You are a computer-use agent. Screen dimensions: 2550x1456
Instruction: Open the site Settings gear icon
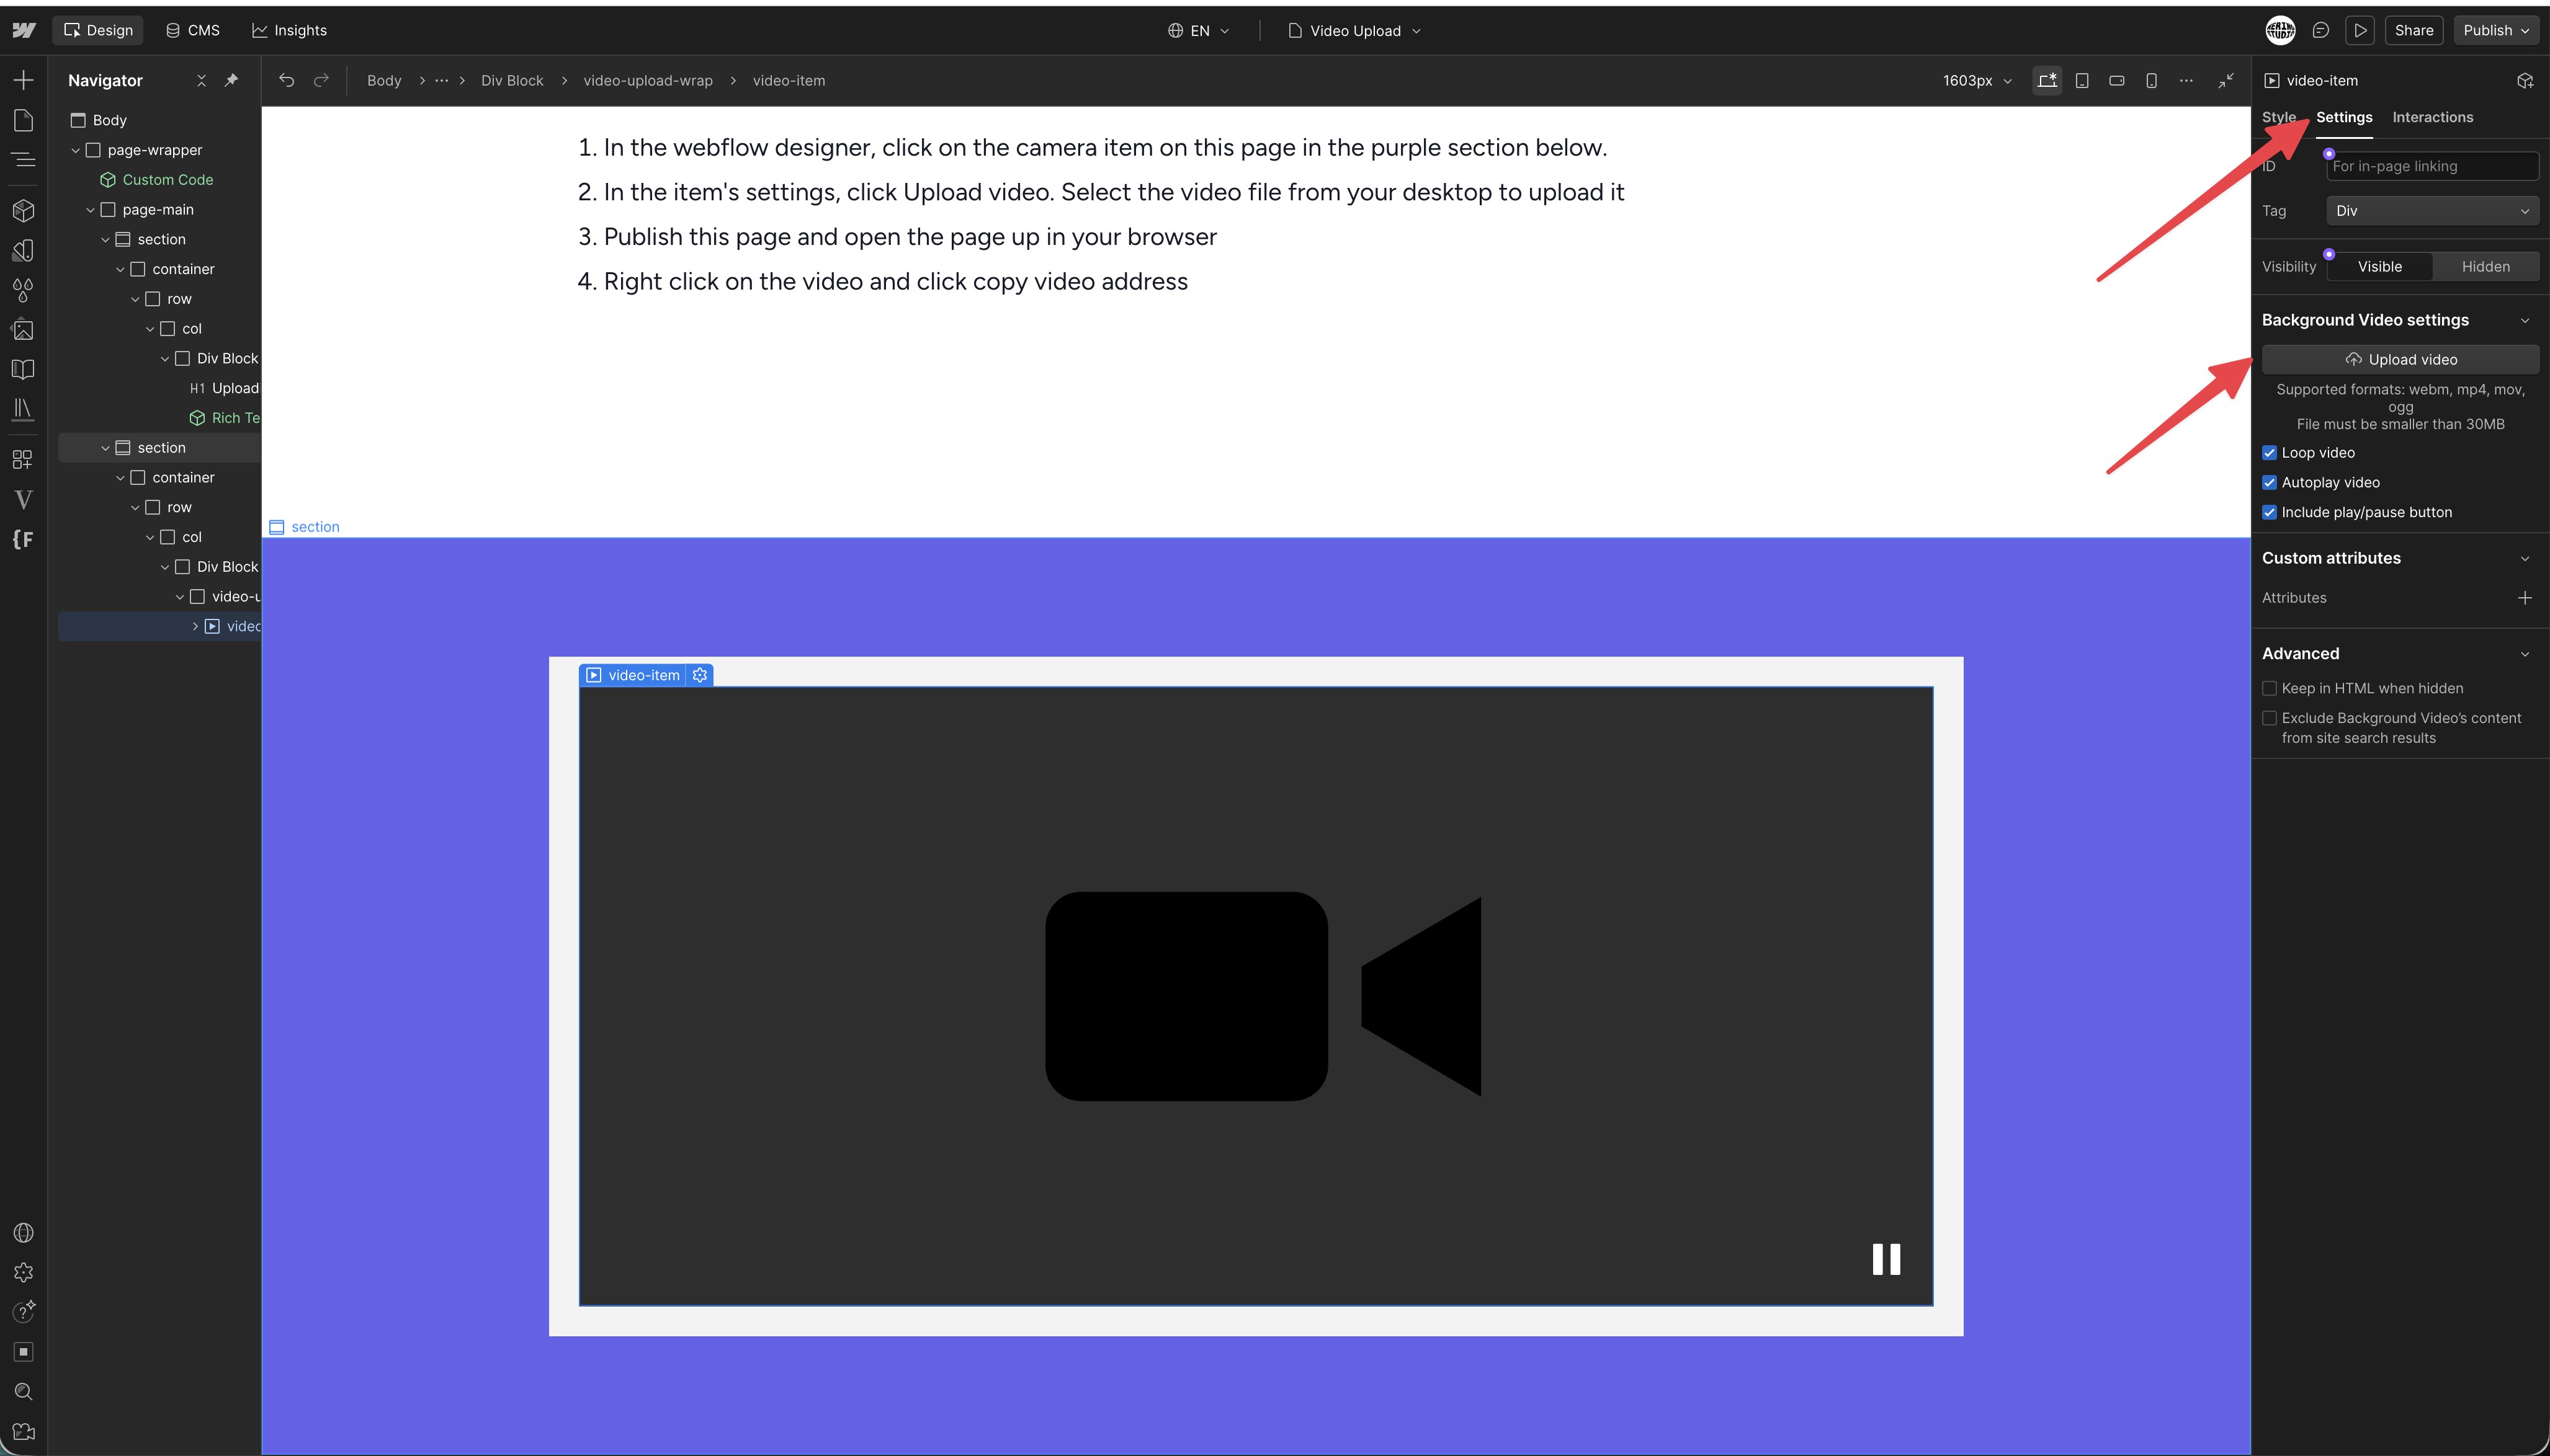[x=23, y=1272]
